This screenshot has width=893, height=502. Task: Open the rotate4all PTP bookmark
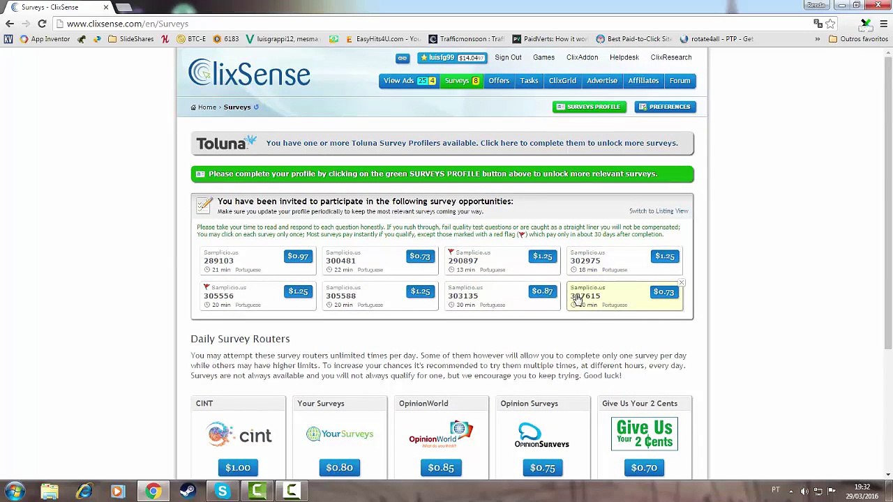[717, 39]
